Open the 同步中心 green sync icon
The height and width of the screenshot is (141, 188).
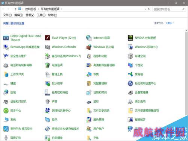pos(6,111)
